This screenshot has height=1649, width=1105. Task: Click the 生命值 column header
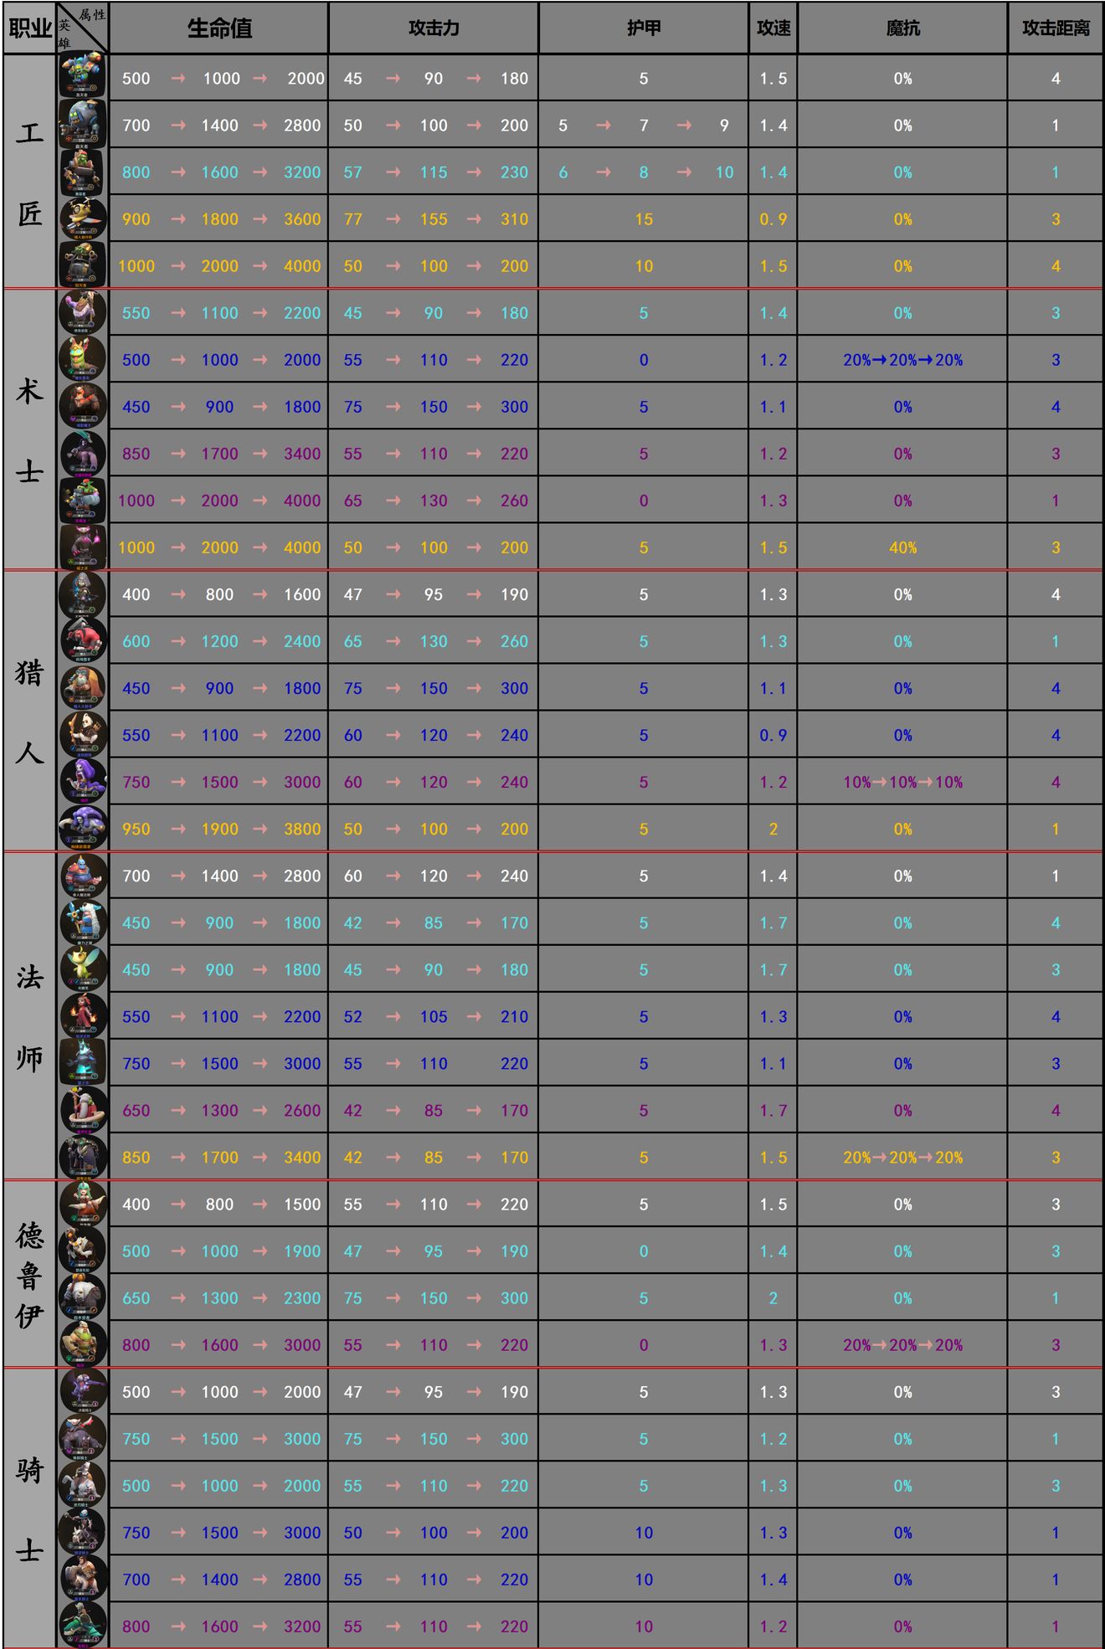coord(219,28)
